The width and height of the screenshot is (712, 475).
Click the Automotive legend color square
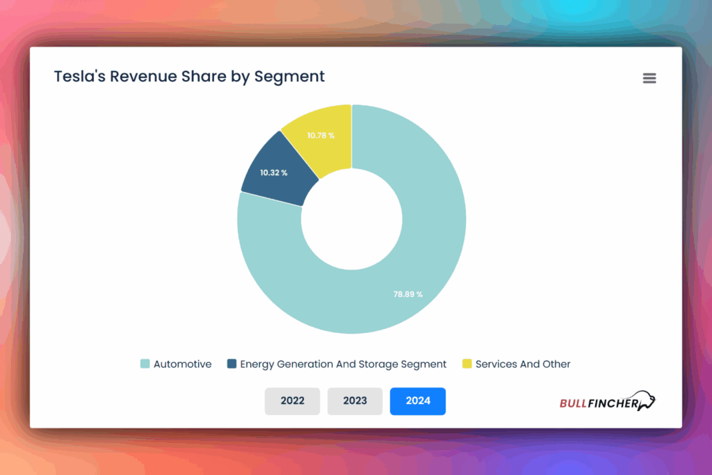click(x=146, y=364)
